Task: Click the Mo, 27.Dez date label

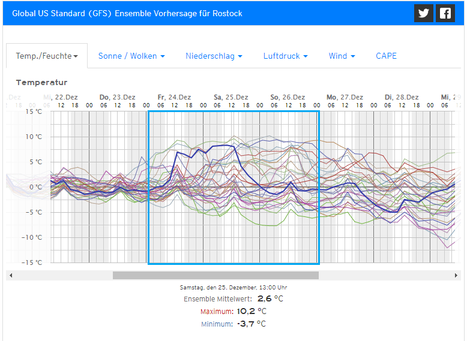Action: click(x=345, y=97)
